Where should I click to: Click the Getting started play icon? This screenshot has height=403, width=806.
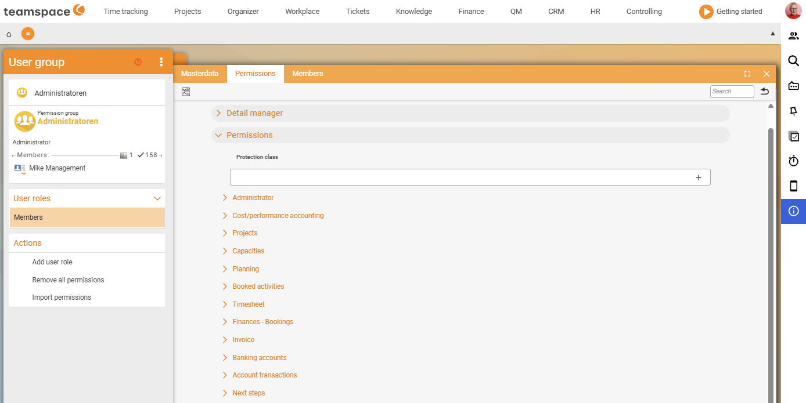click(706, 12)
